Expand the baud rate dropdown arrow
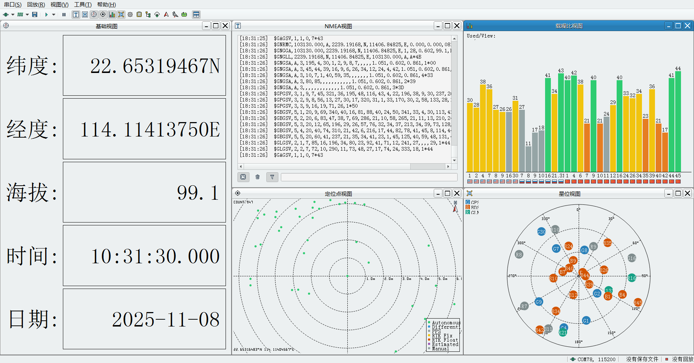Screen dimensions: 694x363 click(x=27, y=15)
